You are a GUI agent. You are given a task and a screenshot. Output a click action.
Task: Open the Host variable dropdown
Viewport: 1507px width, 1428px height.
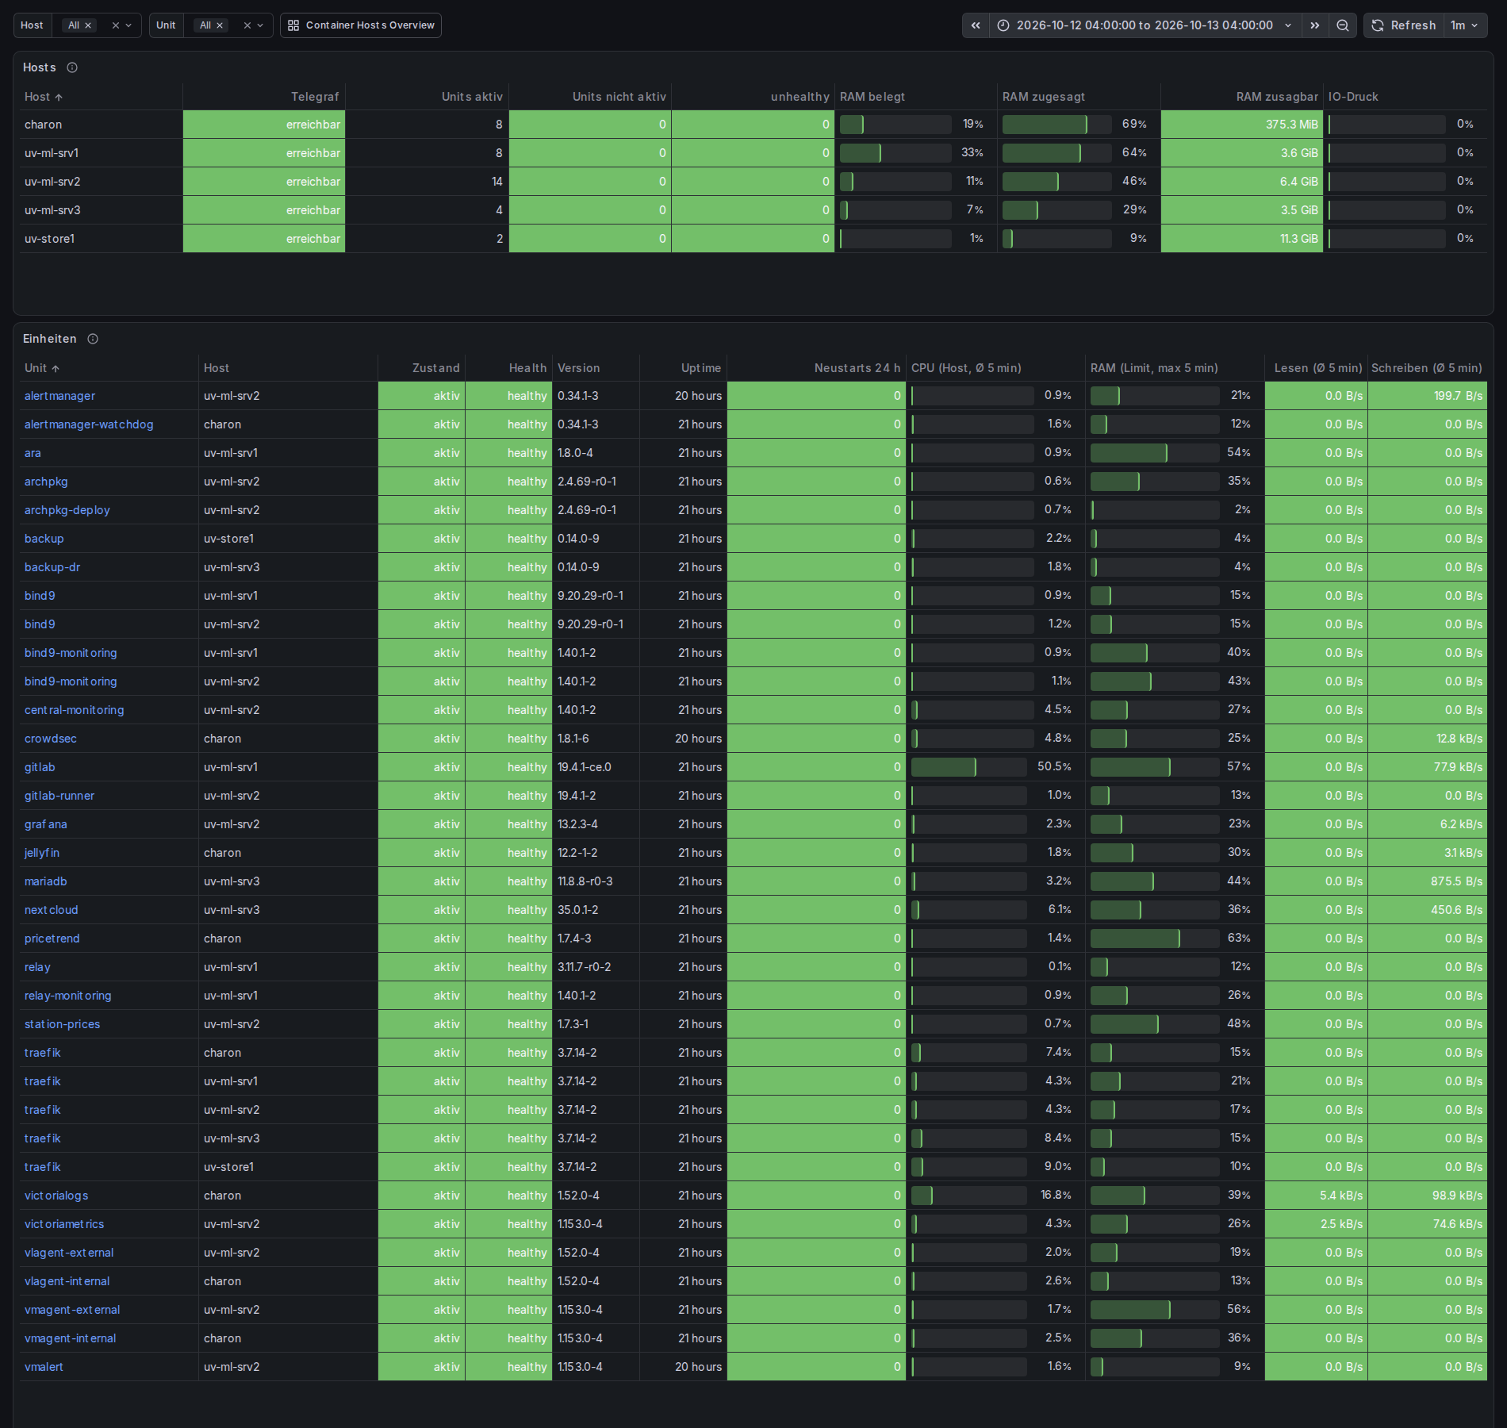click(x=128, y=25)
